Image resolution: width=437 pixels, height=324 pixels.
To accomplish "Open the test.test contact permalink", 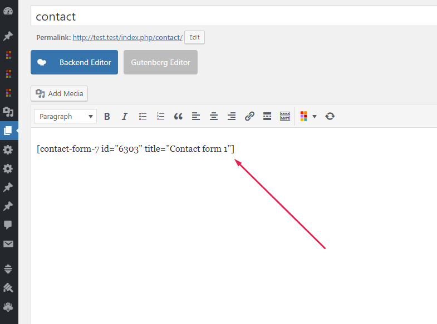I will pos(127,38).
